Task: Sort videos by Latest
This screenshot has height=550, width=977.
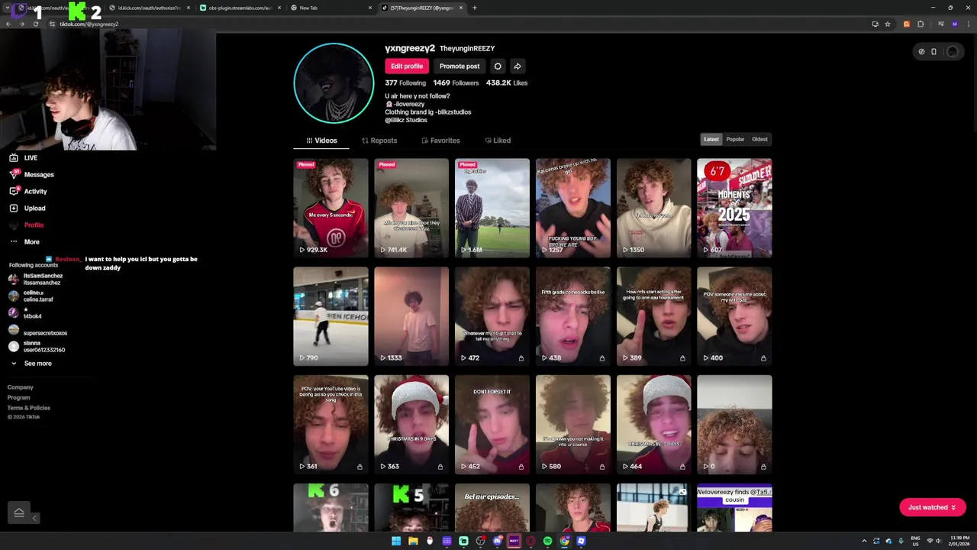Action: point(711,139)
